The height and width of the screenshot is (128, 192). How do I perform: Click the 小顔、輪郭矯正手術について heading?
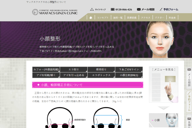coord(88,85)
